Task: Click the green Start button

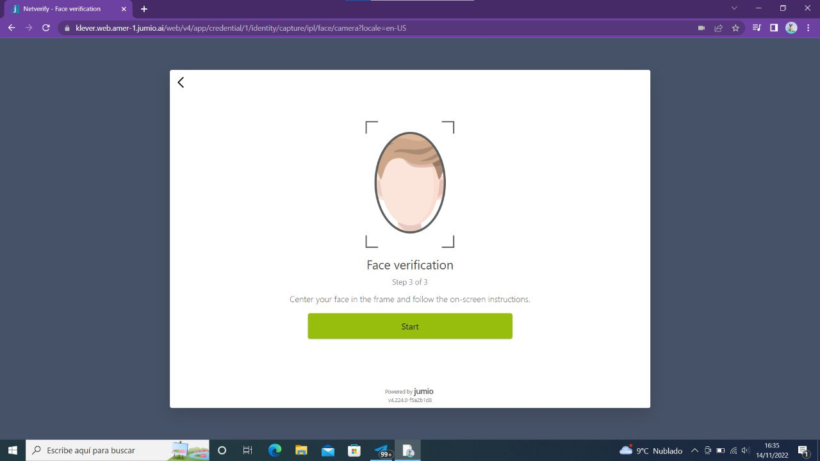Action: (410, 326)
